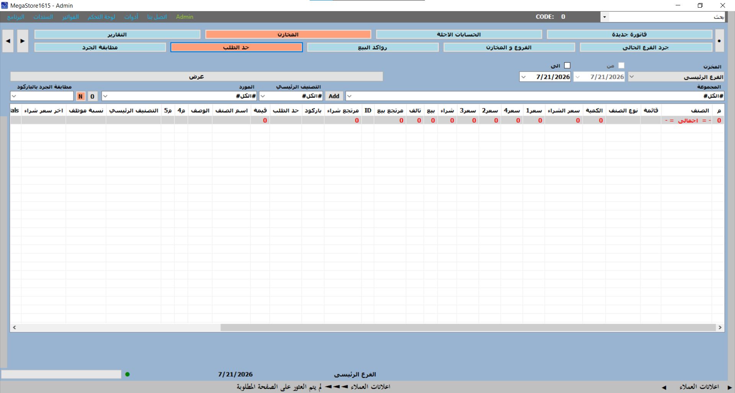Open the السندات menu

[x=43, y=17]
